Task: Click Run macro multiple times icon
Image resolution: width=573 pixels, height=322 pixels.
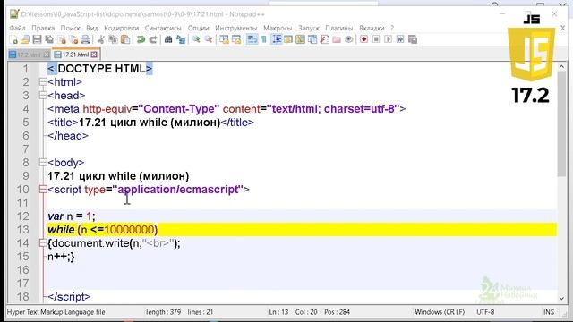Action: click(400, 39)
